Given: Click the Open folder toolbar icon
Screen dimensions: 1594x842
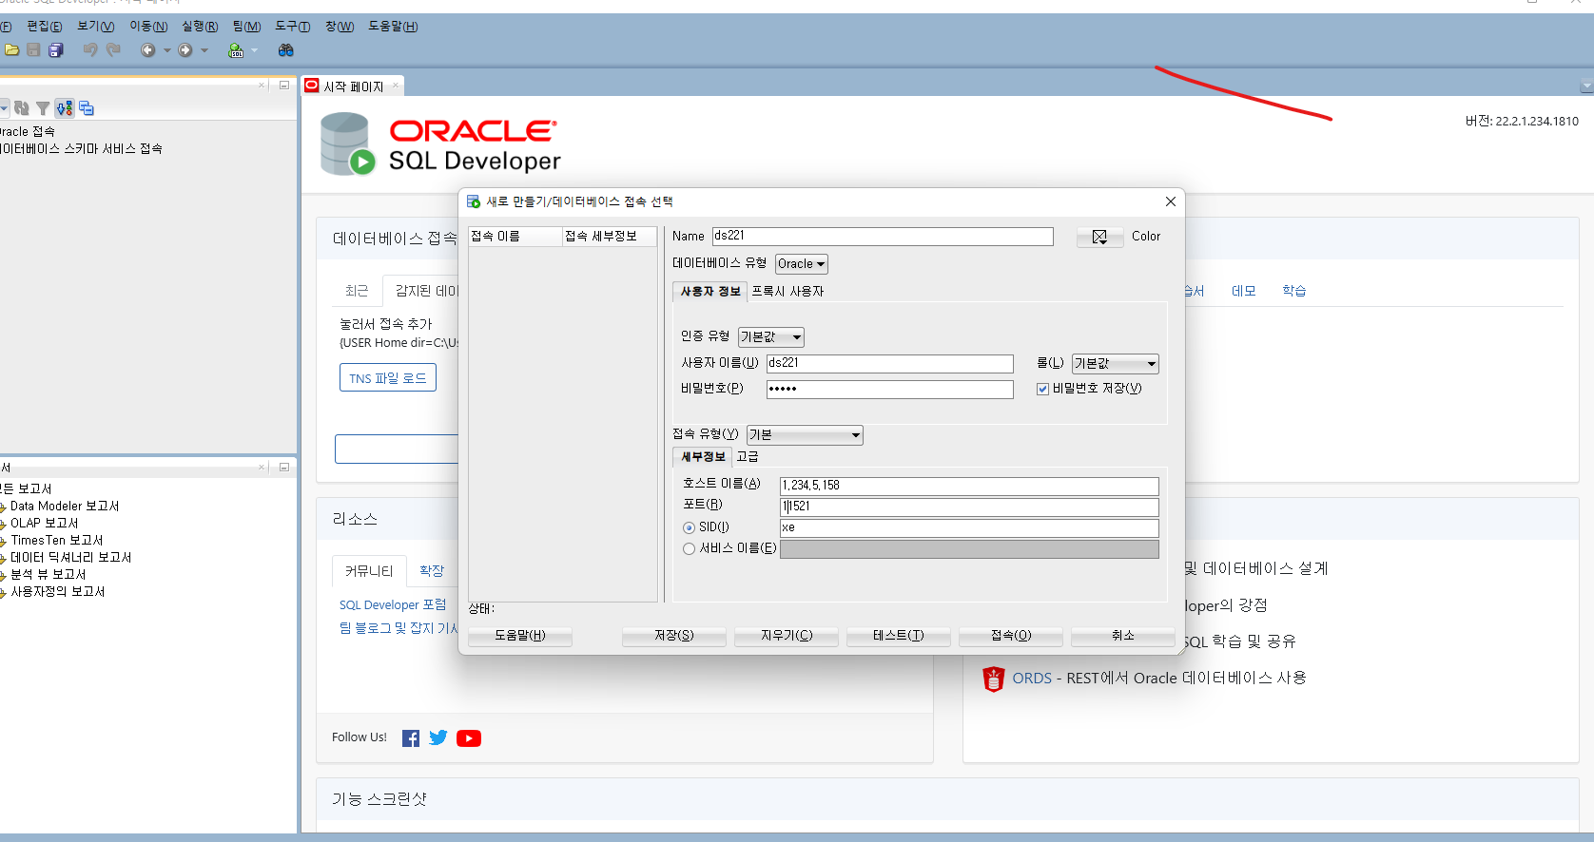Looking at the screenshot, I should (11, 49).
